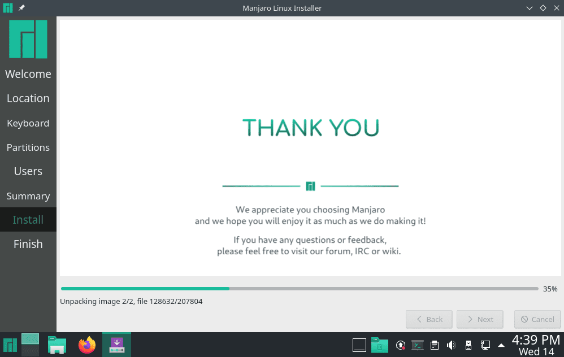Switch desktops using the virtual desktop pager
Image resolution: width=564 pixels, height=357 pixels.
click(x=29, y=345)
